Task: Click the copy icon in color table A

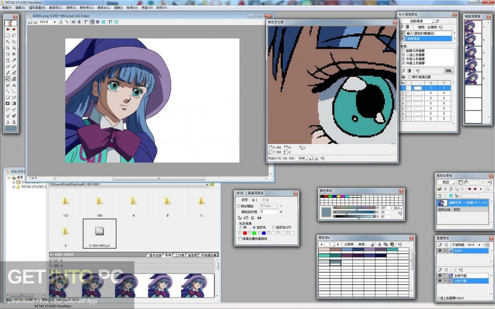Action: coord(386,244)
